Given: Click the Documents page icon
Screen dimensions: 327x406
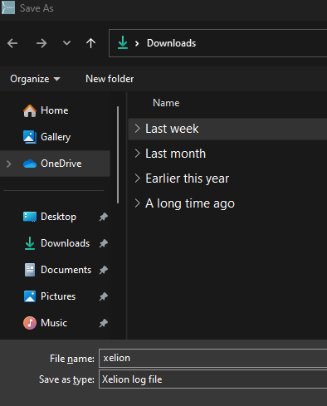Looking at the screenshot, I should [30, 270].
